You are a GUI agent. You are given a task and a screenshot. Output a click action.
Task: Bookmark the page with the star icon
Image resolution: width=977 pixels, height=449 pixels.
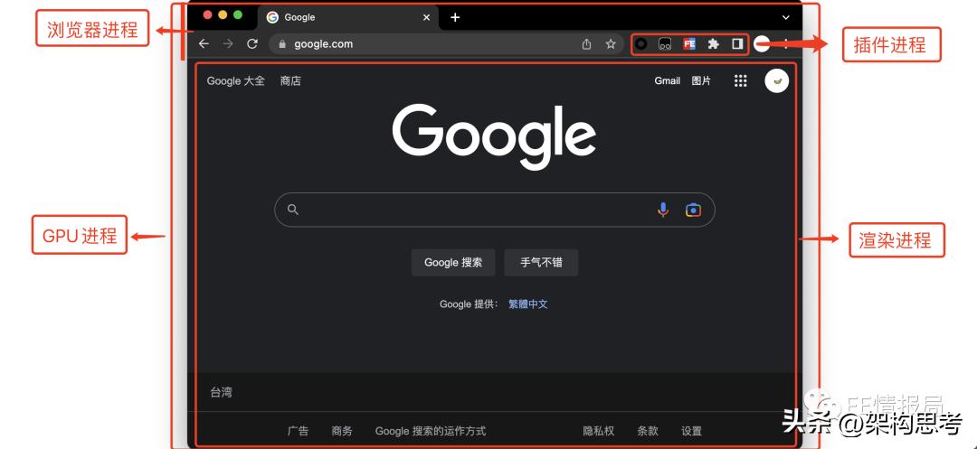(611, 43)
